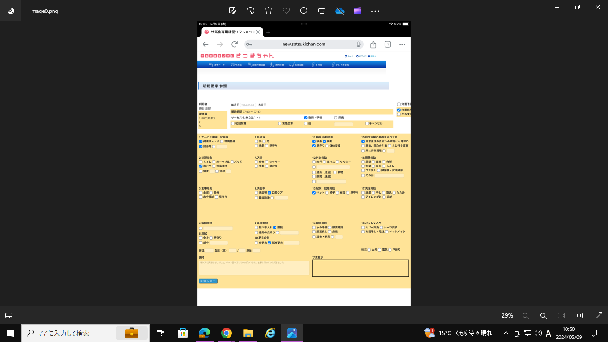Delete the photo with the trash icon
This screenshot has width=608, height=342.
(268, 11)
